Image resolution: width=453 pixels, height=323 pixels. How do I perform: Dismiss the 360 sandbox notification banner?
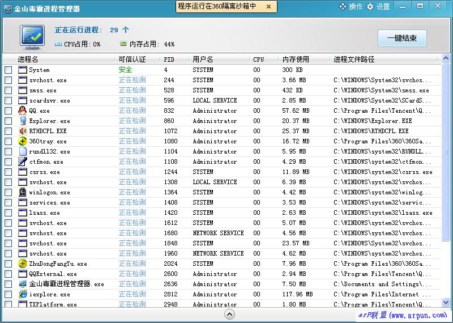click(x=268, y=7)
